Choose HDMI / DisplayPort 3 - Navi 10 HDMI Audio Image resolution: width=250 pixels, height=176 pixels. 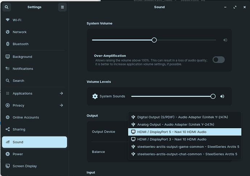(185, 139)
